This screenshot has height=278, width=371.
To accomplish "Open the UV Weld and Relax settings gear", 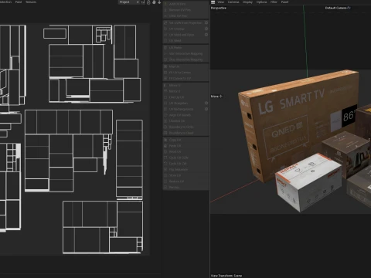I will click(206, 35).
